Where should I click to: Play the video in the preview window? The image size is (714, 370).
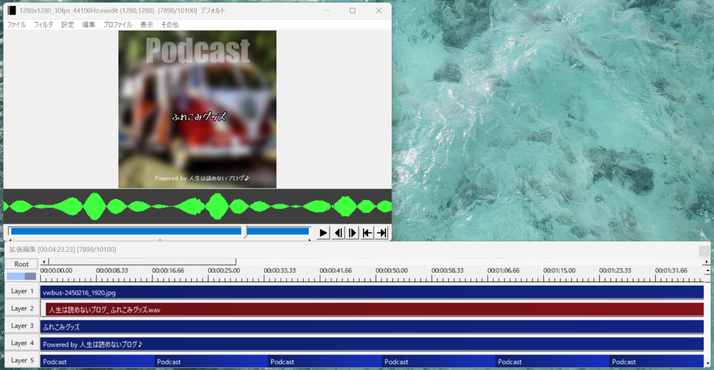[x=324, y=233]
